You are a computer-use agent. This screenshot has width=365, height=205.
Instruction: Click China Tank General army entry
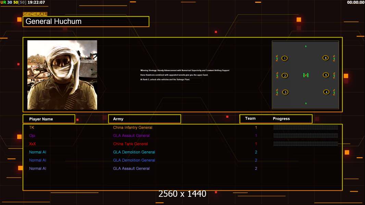click(x=130, y=144)
